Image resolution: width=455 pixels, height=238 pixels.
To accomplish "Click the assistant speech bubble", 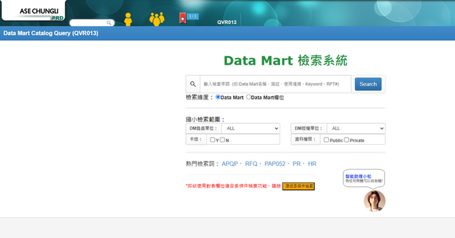I will pos(364,178).
